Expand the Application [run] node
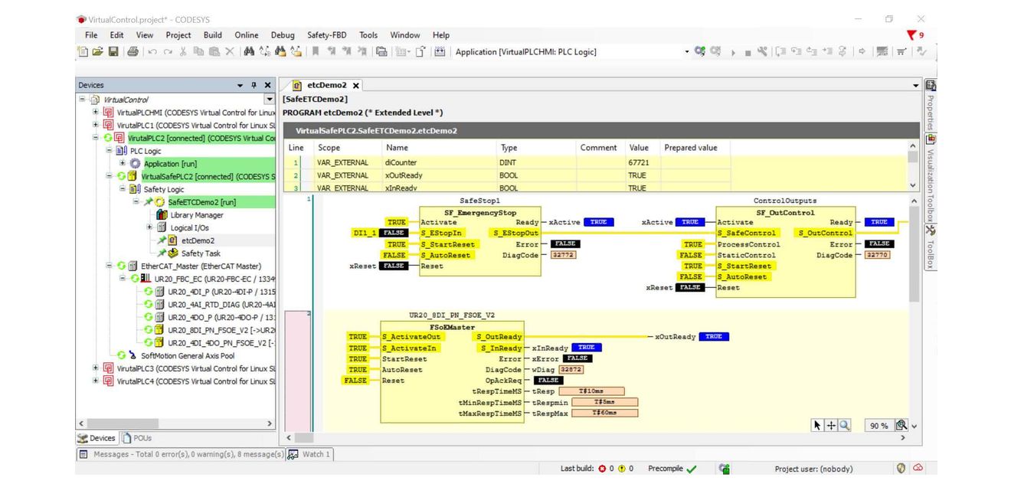The height and width of the screenshot is (487, 1011). [123, 163]
